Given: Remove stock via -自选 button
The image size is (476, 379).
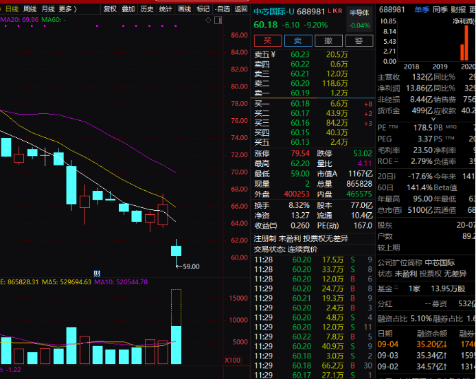Looking at the screenshot, I should tap(223, 9).
